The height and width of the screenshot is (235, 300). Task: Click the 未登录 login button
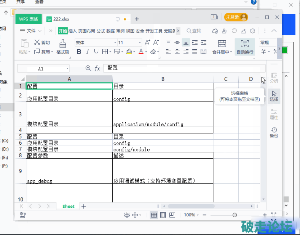(x=236, y=17)
